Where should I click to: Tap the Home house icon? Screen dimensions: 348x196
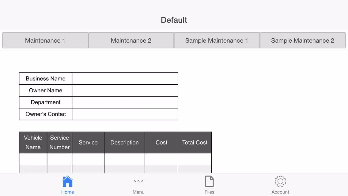click(x=67, y=182)
